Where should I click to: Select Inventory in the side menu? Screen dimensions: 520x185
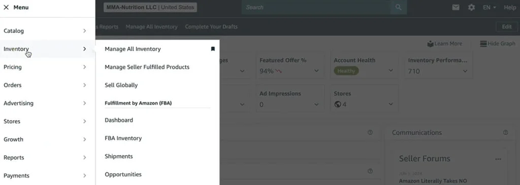[x=47, y=49]
